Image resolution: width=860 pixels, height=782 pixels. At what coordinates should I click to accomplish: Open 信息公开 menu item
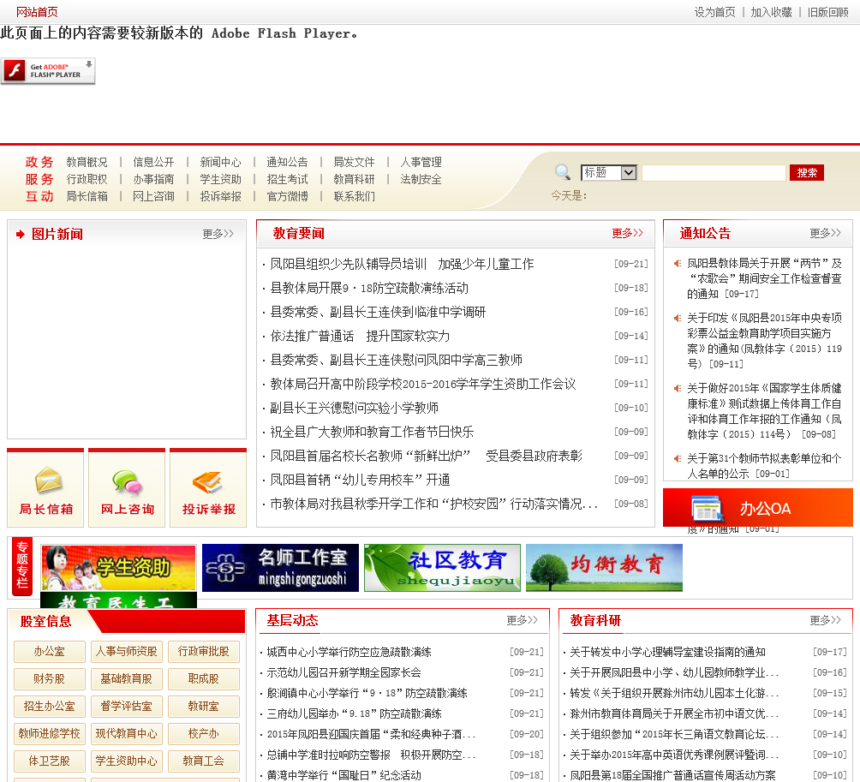pos(153,162)
